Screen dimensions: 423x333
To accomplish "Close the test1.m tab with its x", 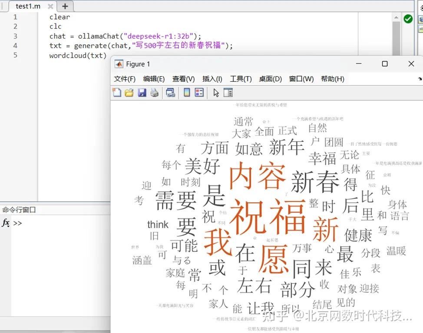I will pos(50,6).
